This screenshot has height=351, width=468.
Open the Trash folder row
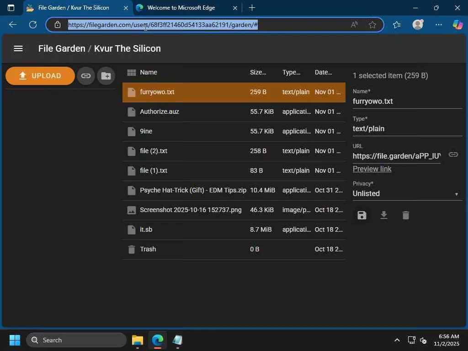click(x=148, y=249)
